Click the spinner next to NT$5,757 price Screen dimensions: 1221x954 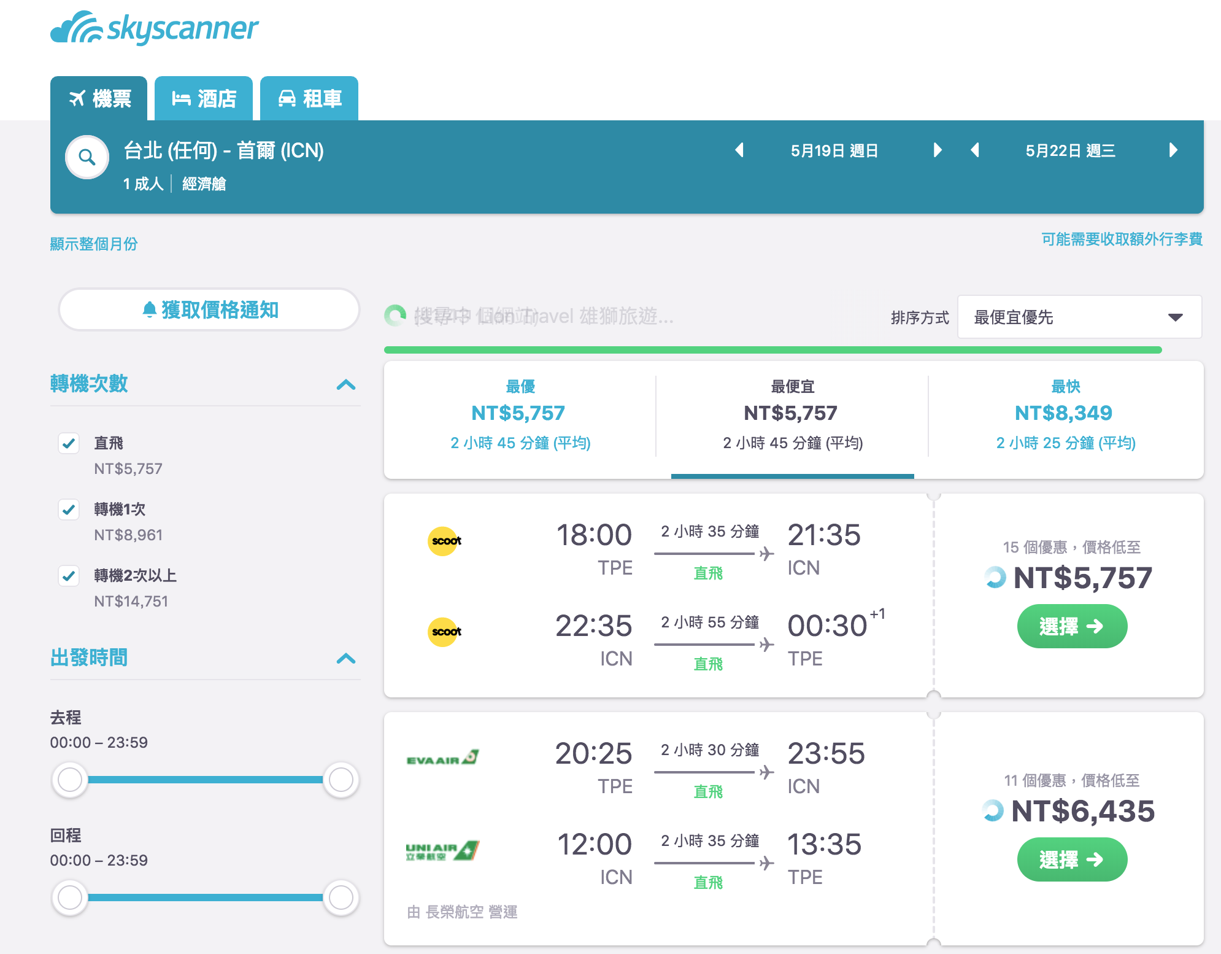pyautogui.click(x=995, y=577)
